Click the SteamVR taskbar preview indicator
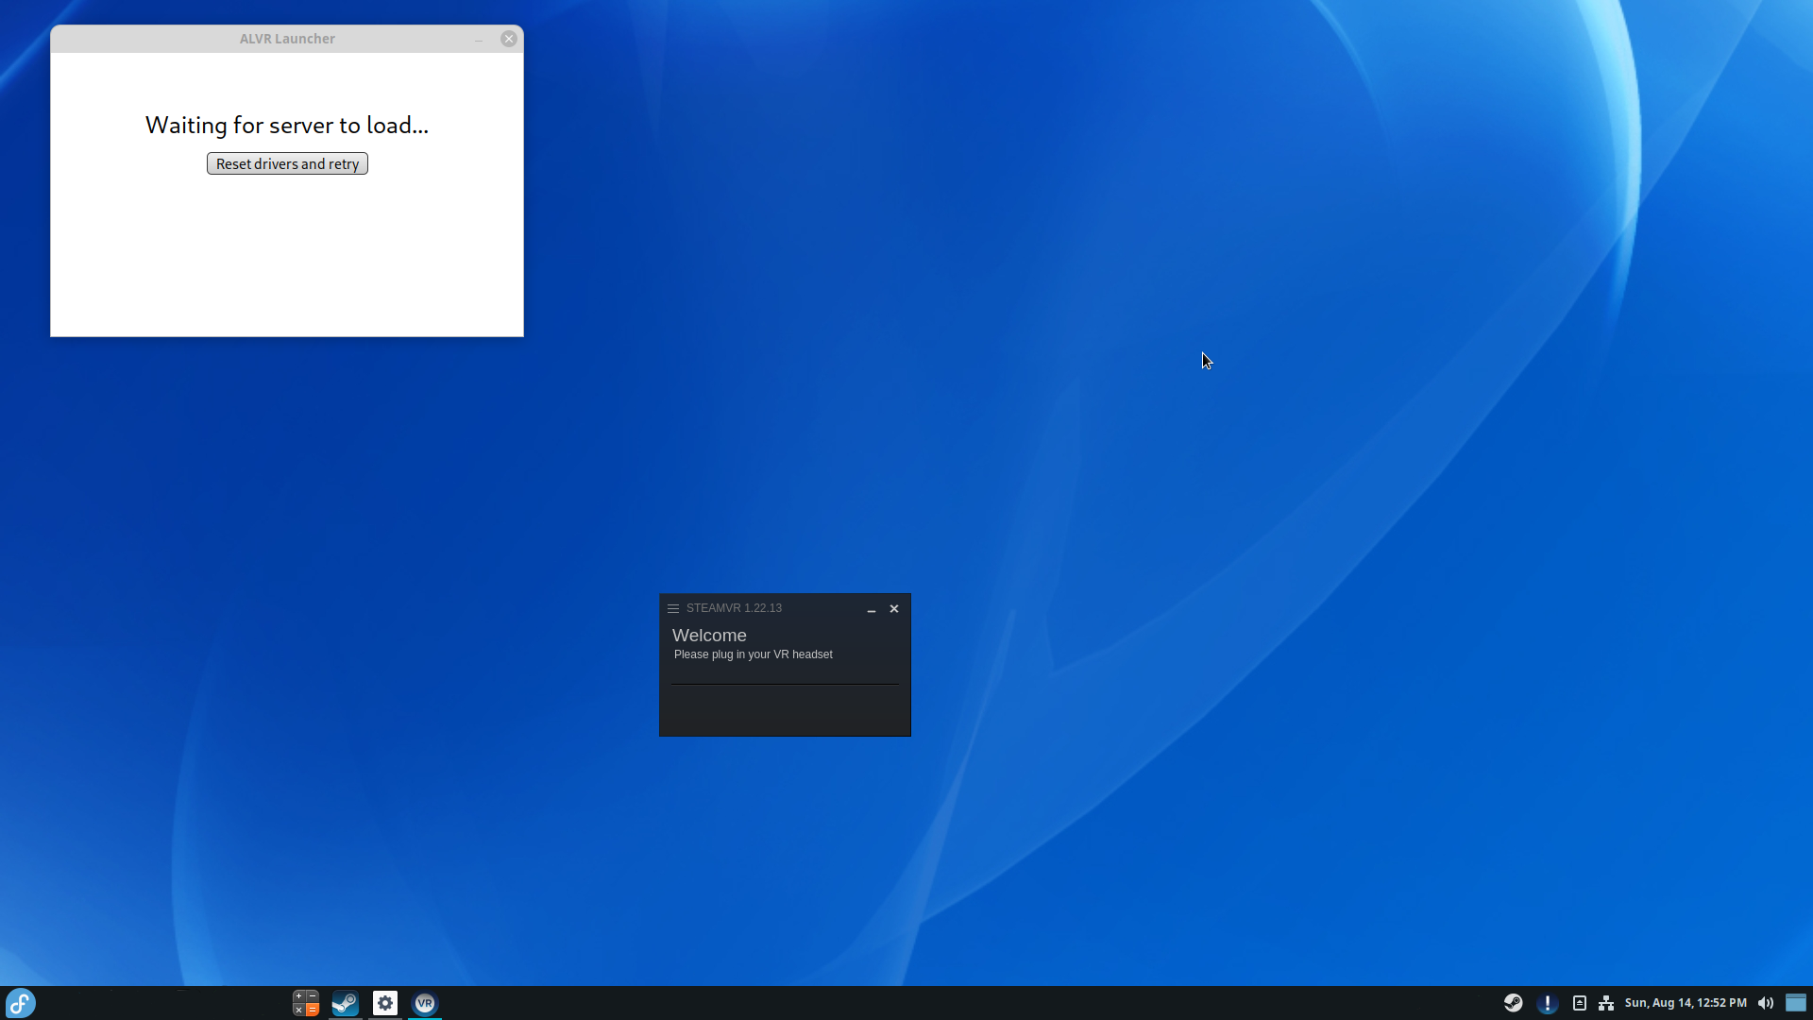Screen dimensions: 1813x1020 (425, 1018)
